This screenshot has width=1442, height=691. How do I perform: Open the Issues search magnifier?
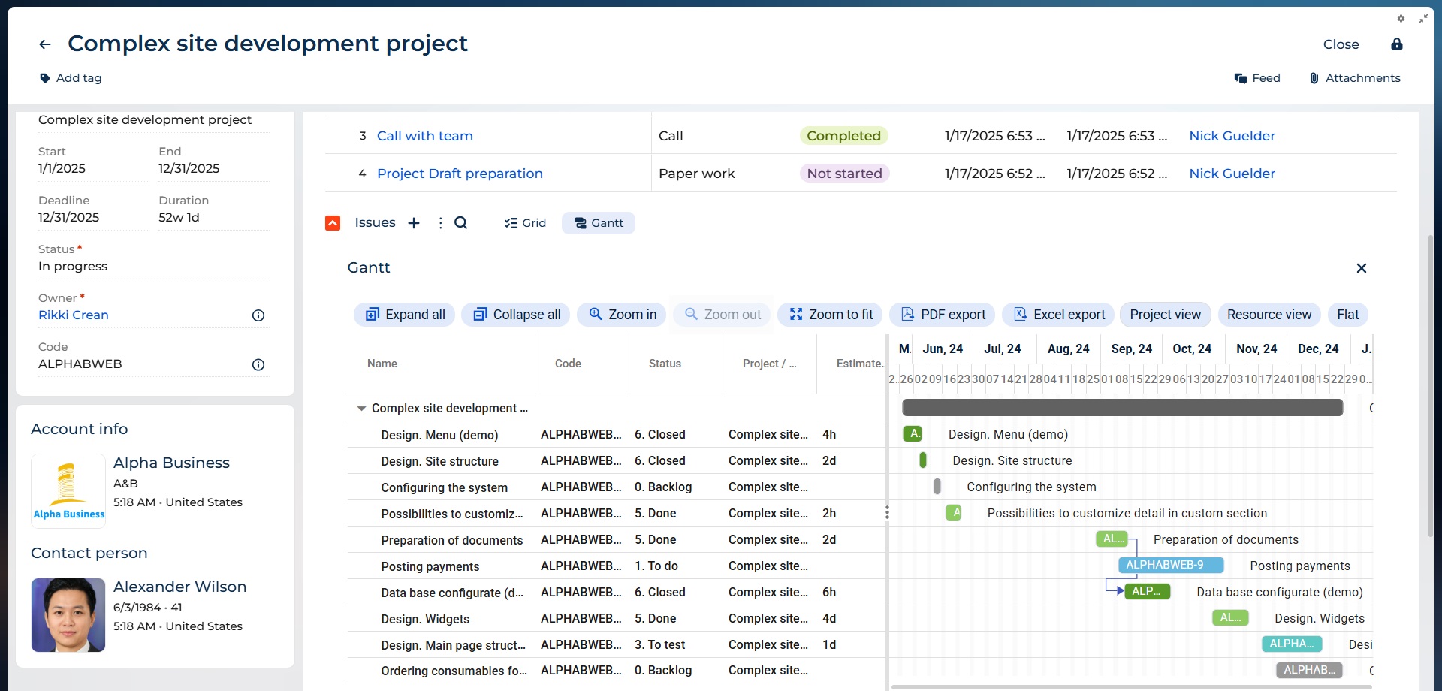click(461, 223)
